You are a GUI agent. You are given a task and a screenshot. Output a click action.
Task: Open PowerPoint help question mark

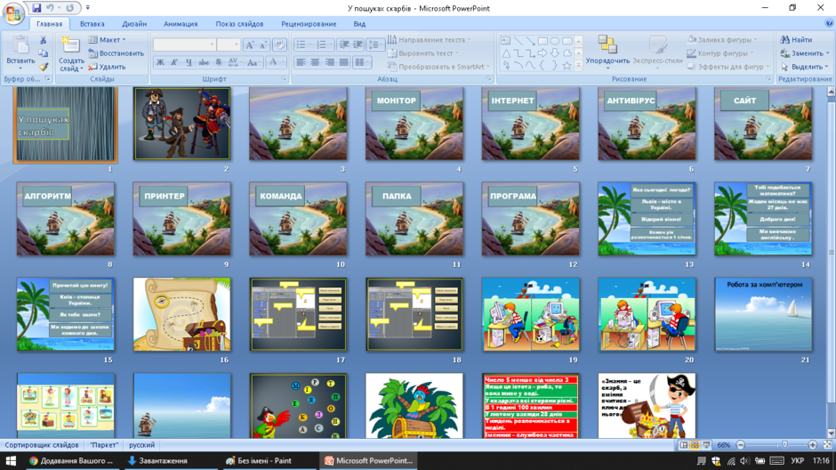[829, 23]
